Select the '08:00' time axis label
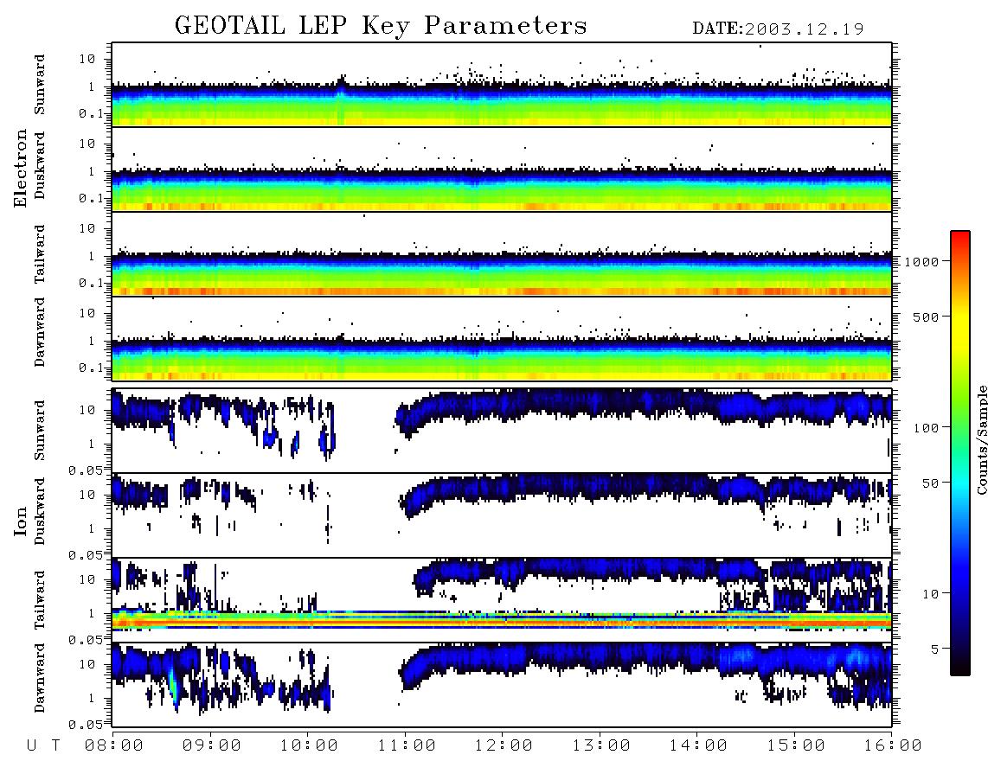Viewport: 988px width, 761px height. coord(114,746)
